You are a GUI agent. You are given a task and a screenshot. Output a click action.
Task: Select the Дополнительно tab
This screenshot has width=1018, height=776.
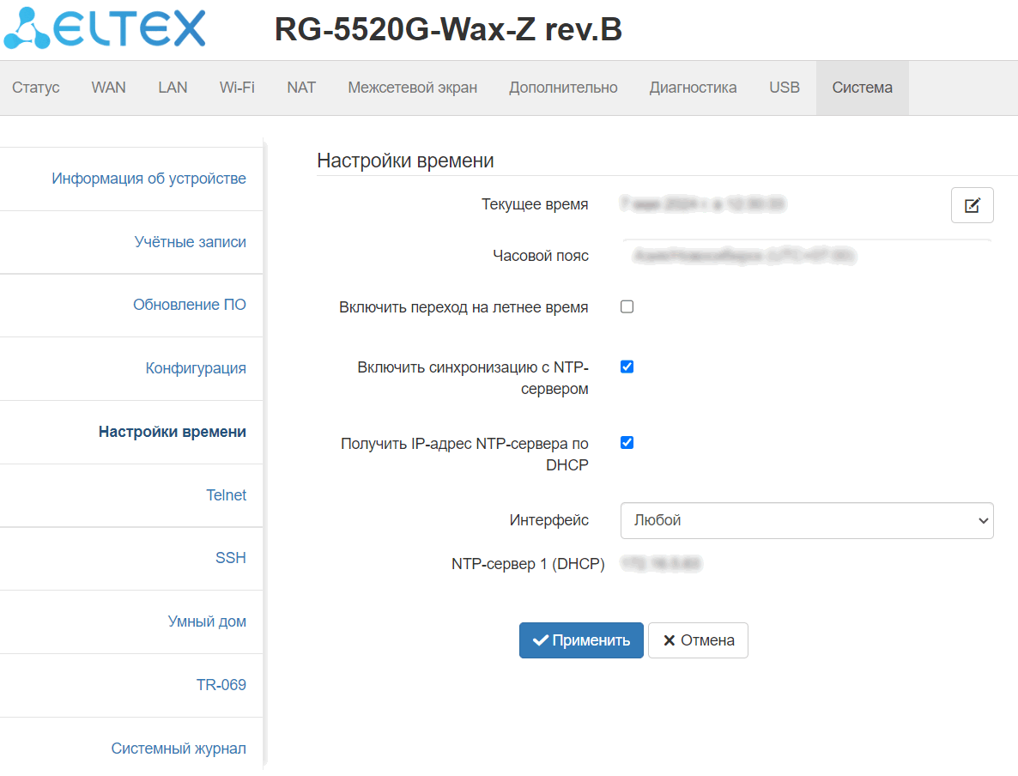tap(563, 88)
